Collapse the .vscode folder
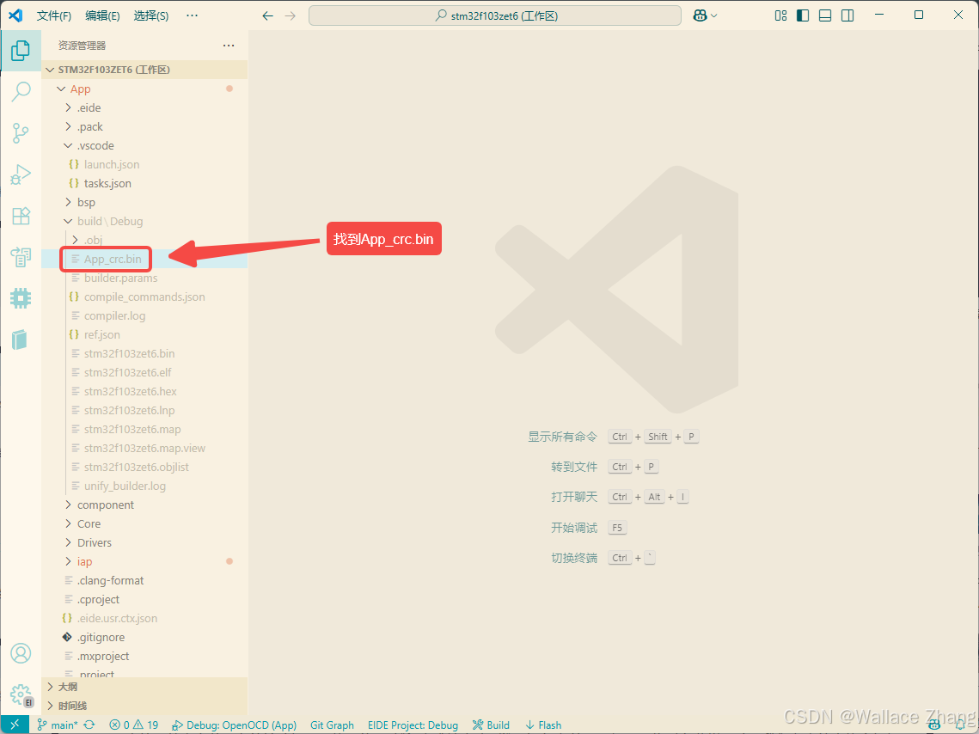The width and height of the screenshot is (979, 734). pyautogui.click(x=145, y=145)
